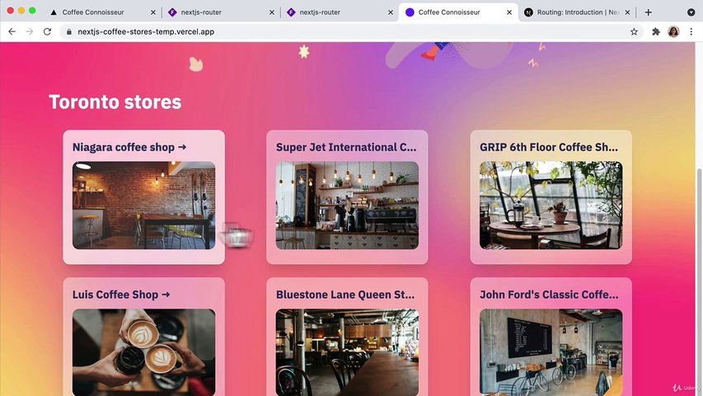The height and width of the screenshot is (396, 703).
Task: Close the second nextjs-router tab
Action: click(x=391, y=12)
